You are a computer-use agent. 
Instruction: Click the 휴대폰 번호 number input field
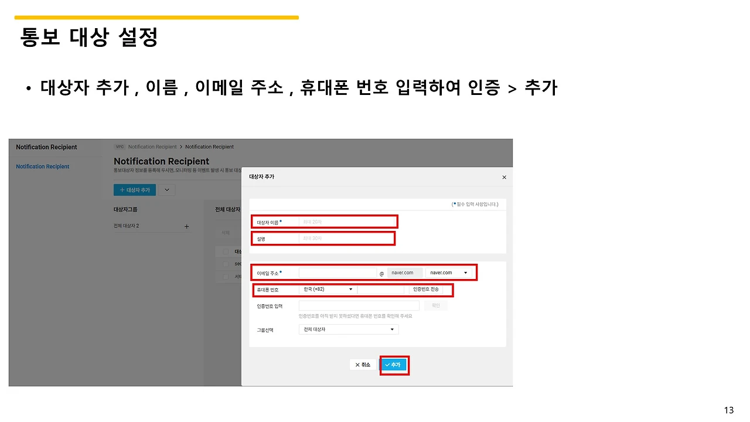[x=381, y=290]
